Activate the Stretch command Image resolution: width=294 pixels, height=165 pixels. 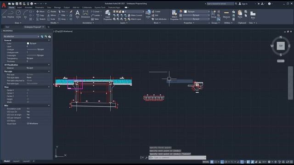41,19
